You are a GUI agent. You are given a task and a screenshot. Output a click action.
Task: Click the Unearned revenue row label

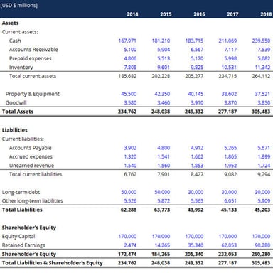(31, 166)
